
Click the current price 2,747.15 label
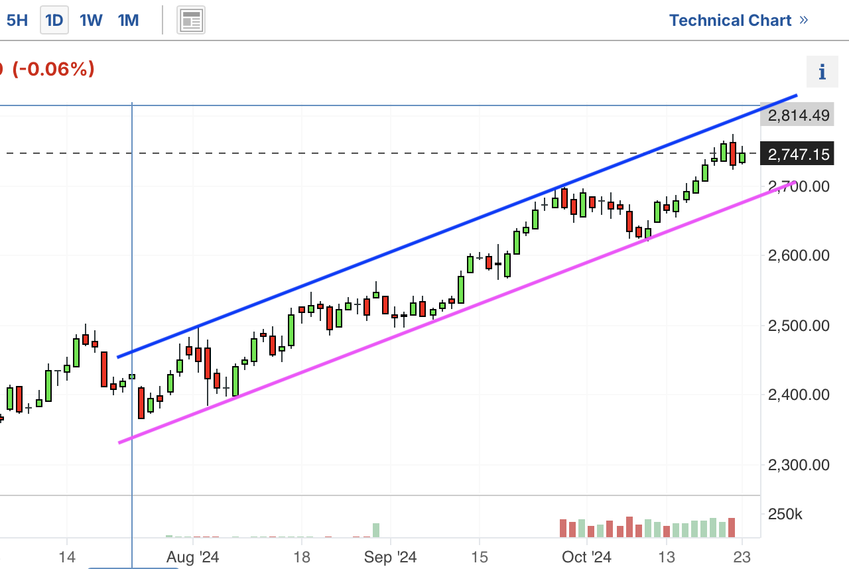[x=798, y=155]
